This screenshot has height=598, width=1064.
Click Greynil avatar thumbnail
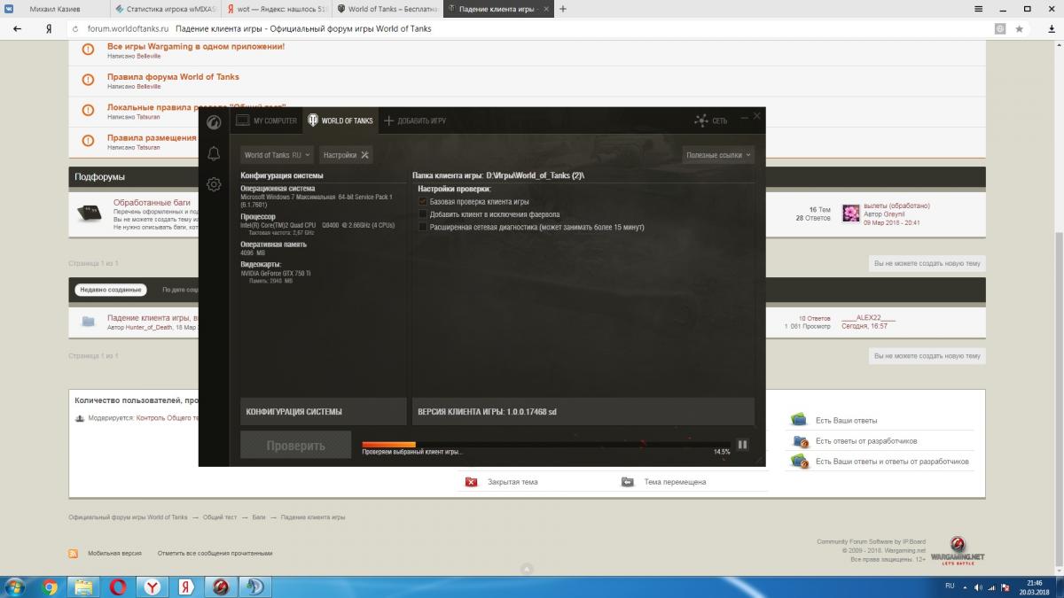click(850, 213)
